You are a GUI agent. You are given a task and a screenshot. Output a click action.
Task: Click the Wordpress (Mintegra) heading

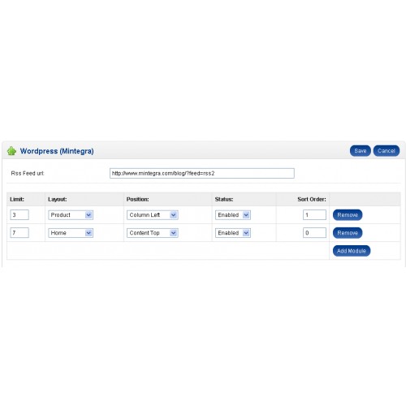tap(57, 151)
